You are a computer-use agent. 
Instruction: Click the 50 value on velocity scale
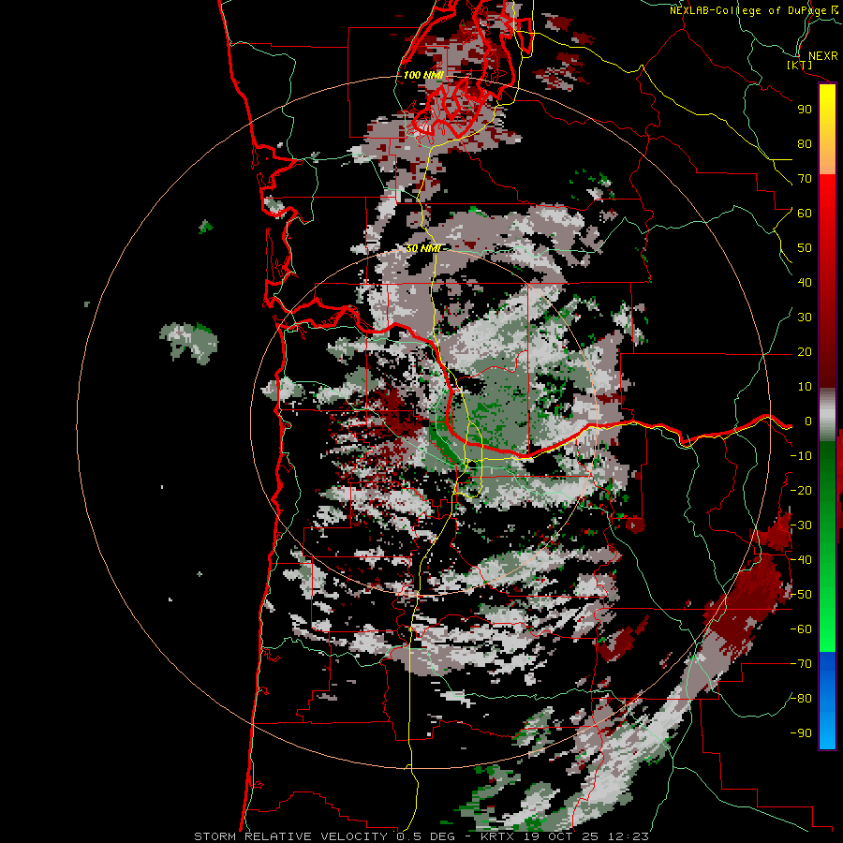[805, 248]
